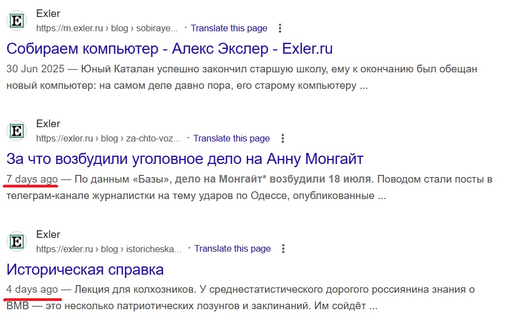Click the Exler favicon beside the Собираем компьютер result
This screenshot has height=324, width=507.
point(17,21)
